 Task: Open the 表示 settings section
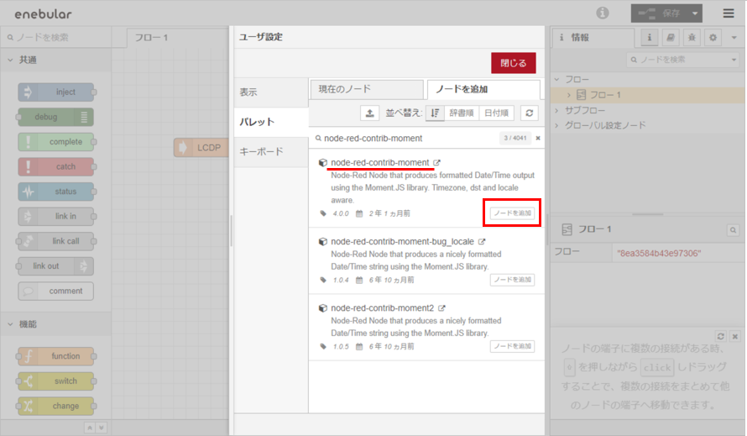pyautogui.click(x=271, y=92)
